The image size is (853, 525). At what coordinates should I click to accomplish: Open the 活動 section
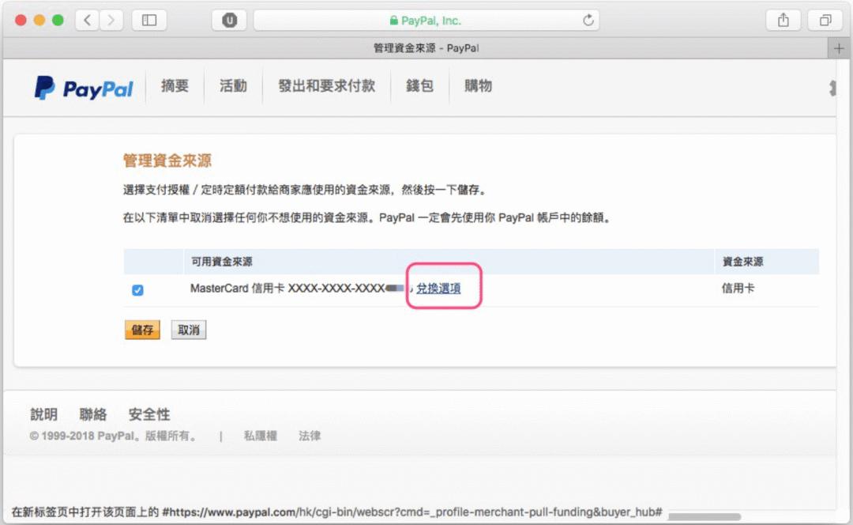[232, 86]
